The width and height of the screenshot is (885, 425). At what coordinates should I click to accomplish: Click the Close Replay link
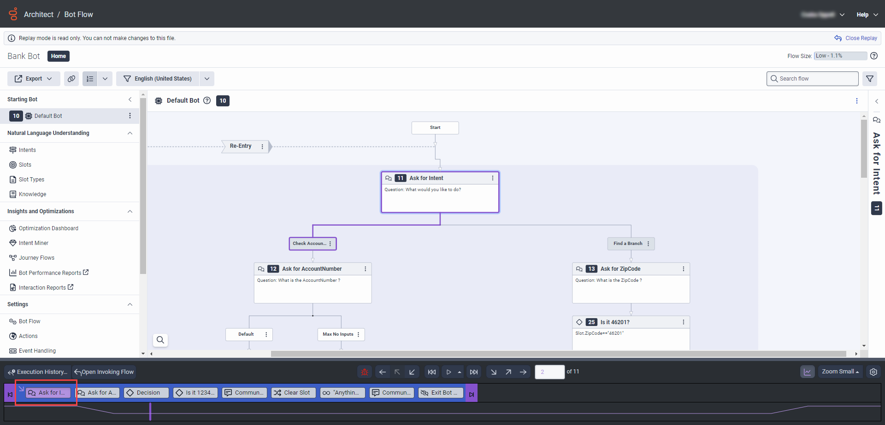coord(856,38)
